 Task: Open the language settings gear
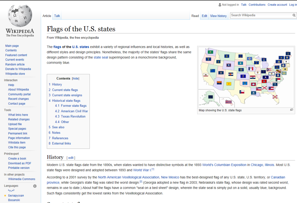tap(35, 186)
